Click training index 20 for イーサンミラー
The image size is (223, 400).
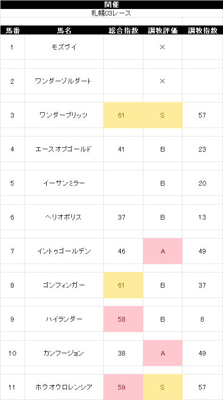[x=203, y=183]
